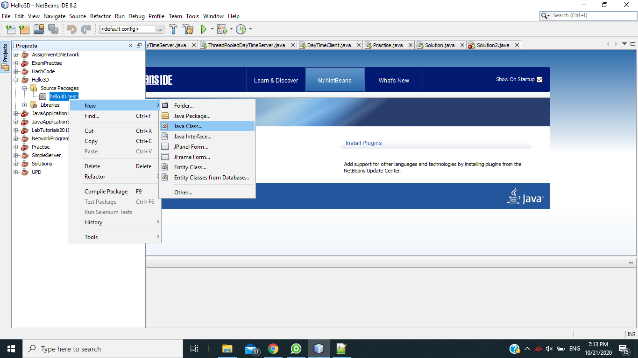Show hidden system tray icons chevron
Viewport: 638px width, 358px height.
click(527, 349)
